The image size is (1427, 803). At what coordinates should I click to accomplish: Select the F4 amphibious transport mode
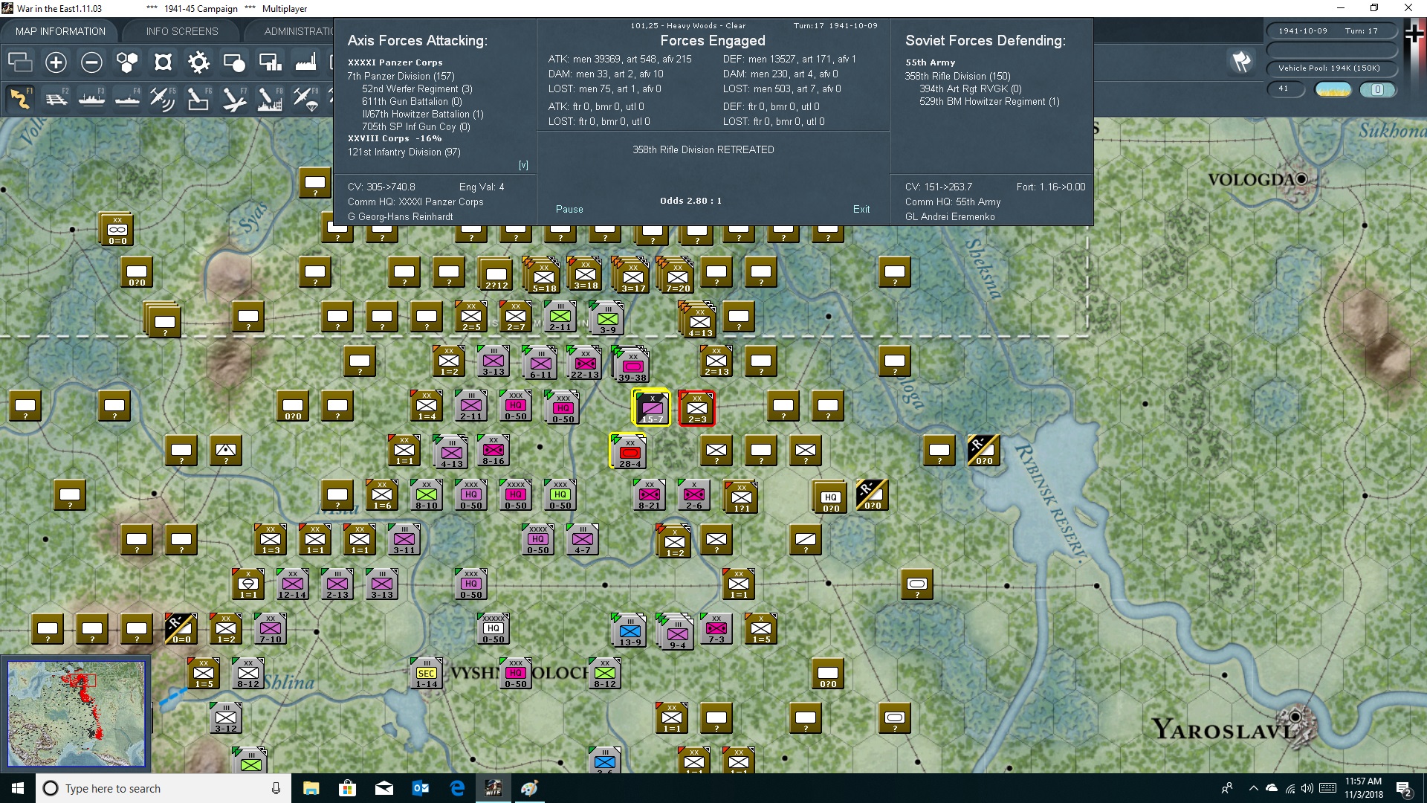(x=127, y=98)
